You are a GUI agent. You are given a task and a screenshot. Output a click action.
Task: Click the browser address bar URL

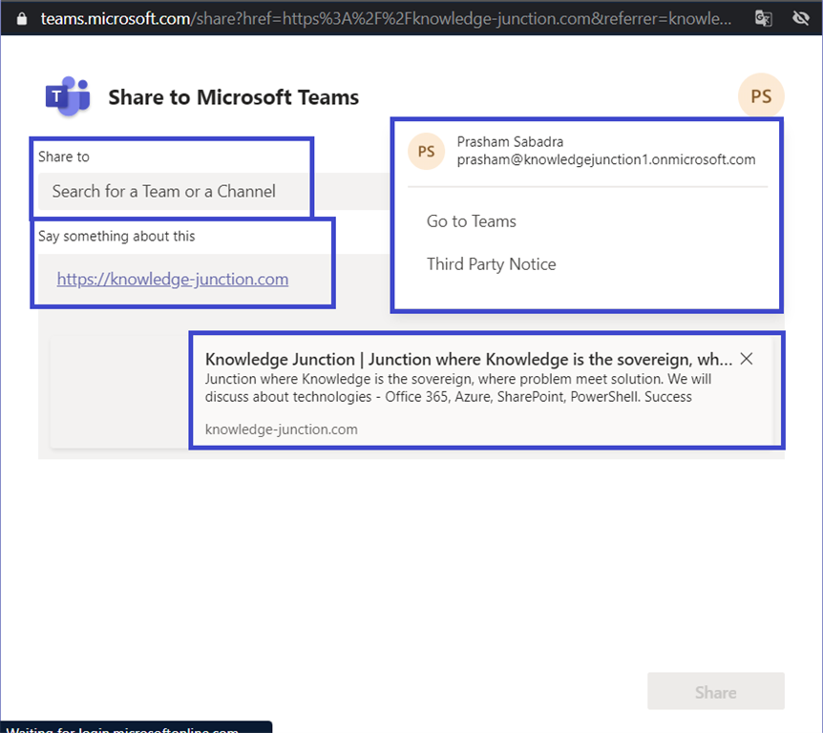(x=386, y=18)
